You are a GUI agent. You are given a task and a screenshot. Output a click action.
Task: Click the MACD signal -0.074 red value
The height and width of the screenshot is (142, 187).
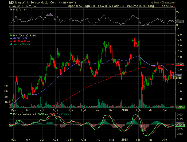click(x=54, y=114)
